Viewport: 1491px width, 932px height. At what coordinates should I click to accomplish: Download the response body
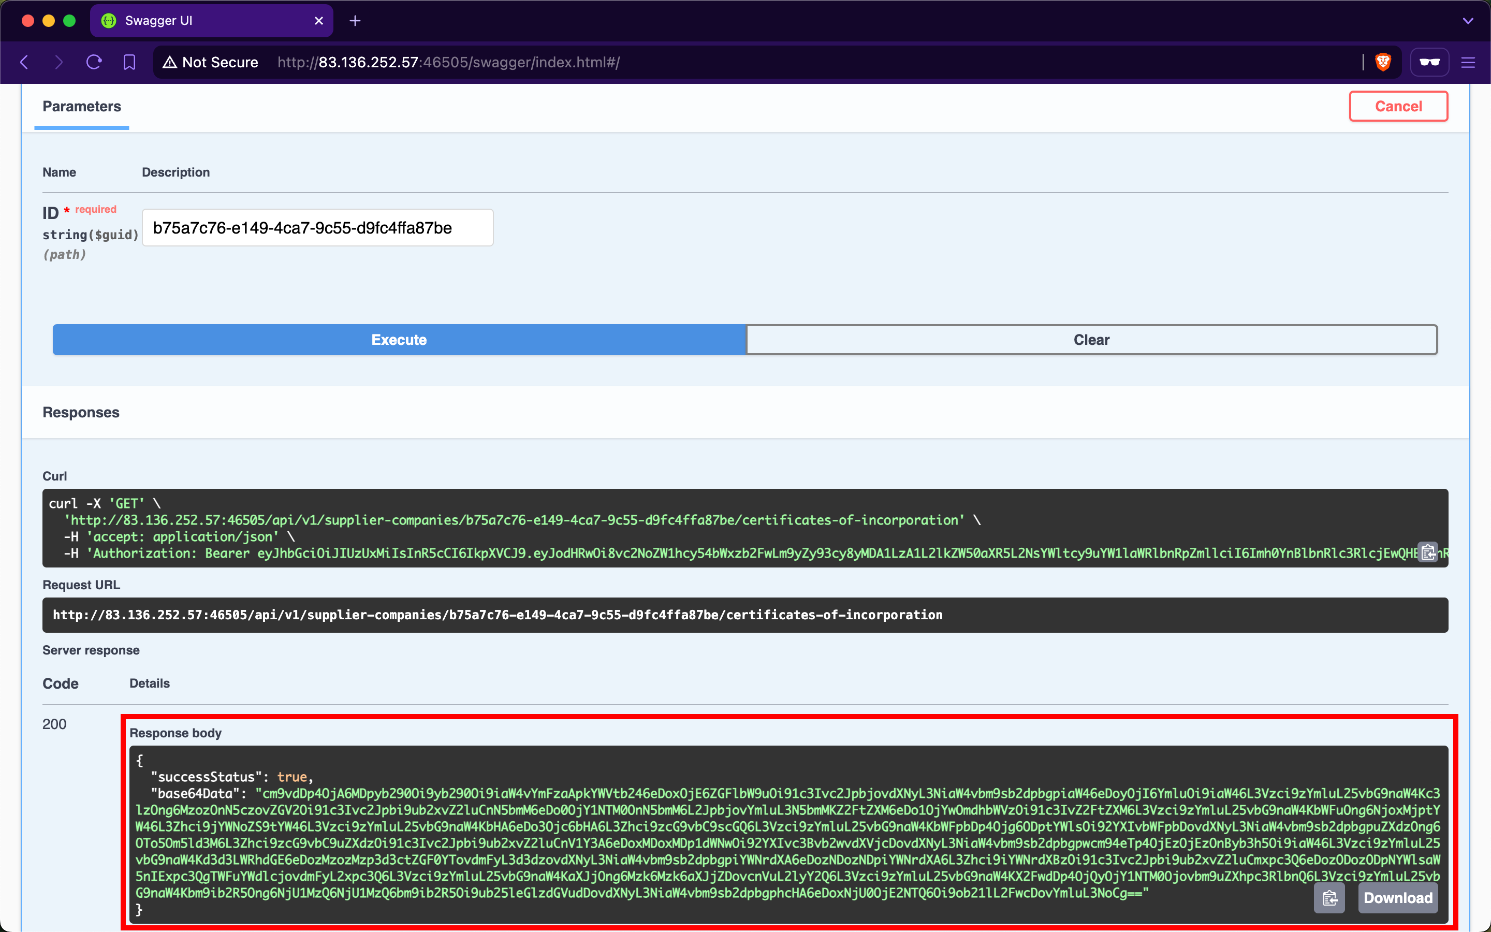click(x=1397, y=897)
